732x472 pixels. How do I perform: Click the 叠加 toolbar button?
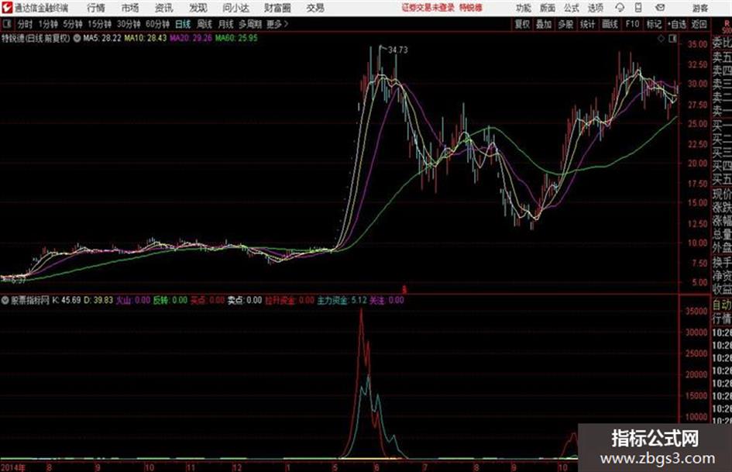point(544,24)
